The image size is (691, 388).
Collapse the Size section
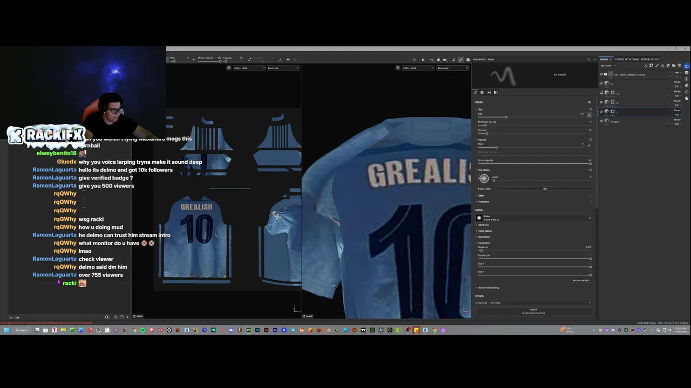476,109
